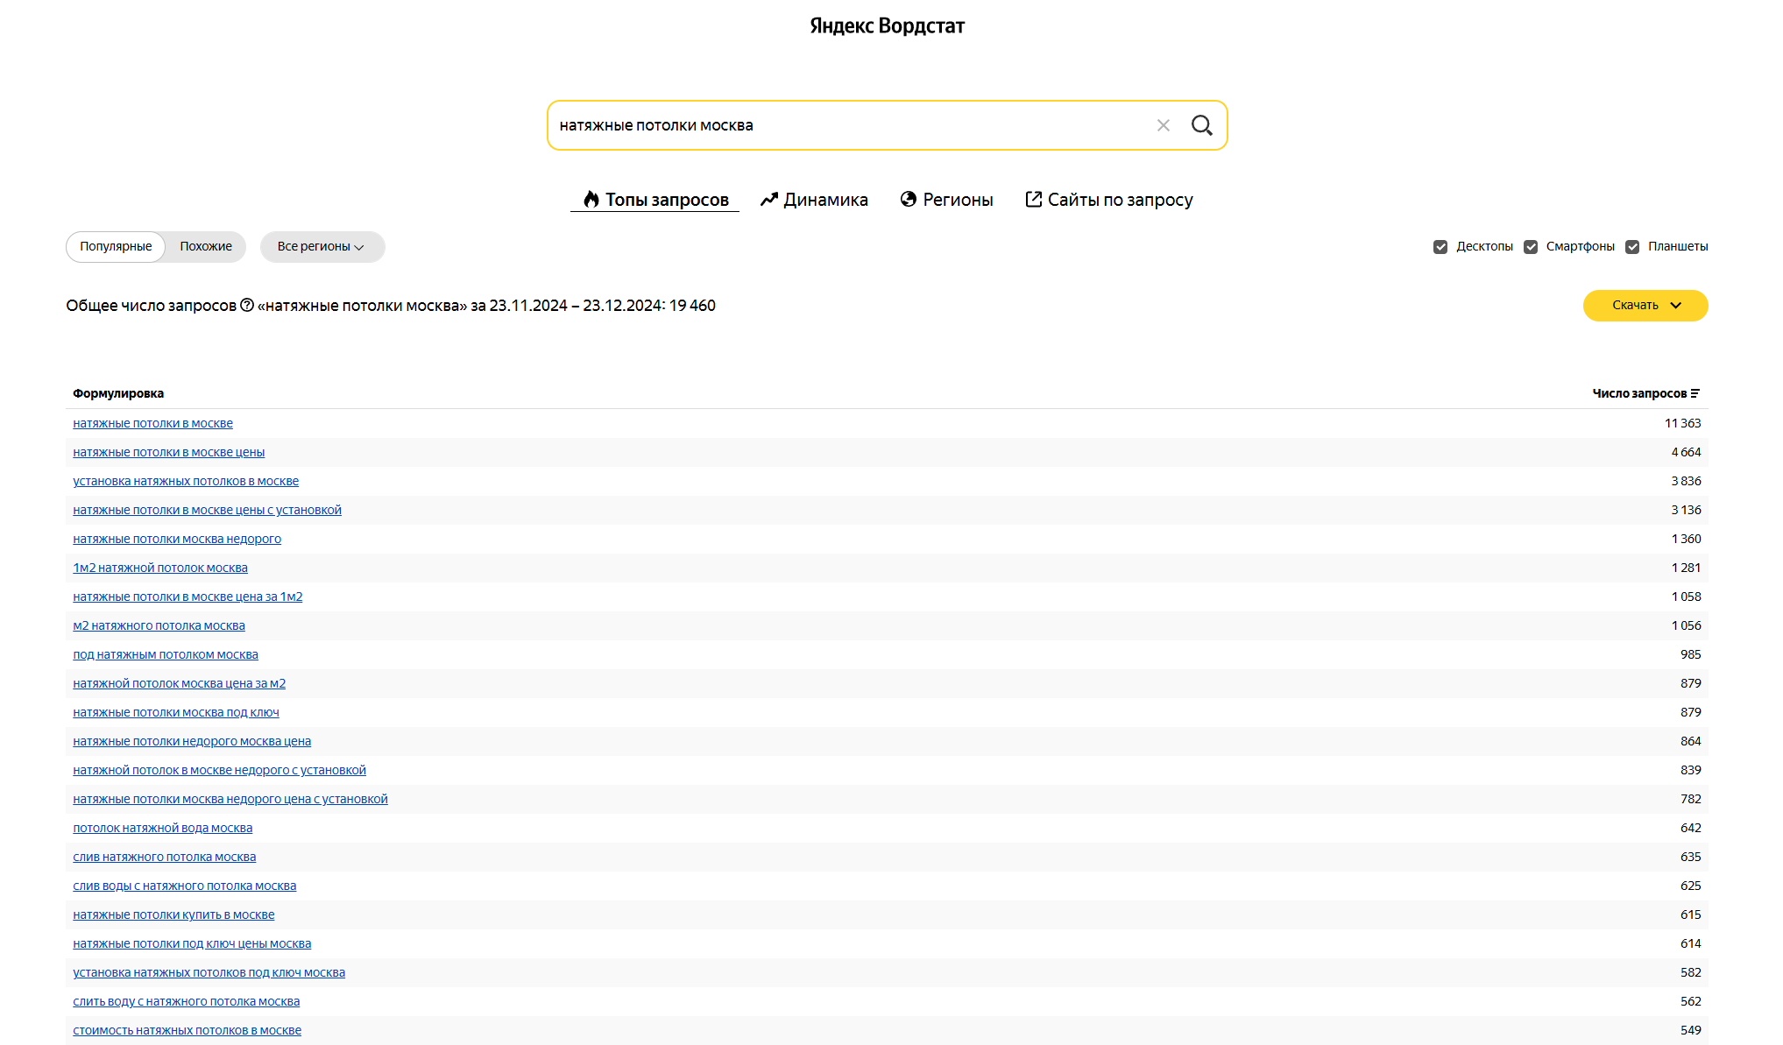Click the magnifying glass search icon
The height and width of the screenshot is (1045, 1783).
1201,125
